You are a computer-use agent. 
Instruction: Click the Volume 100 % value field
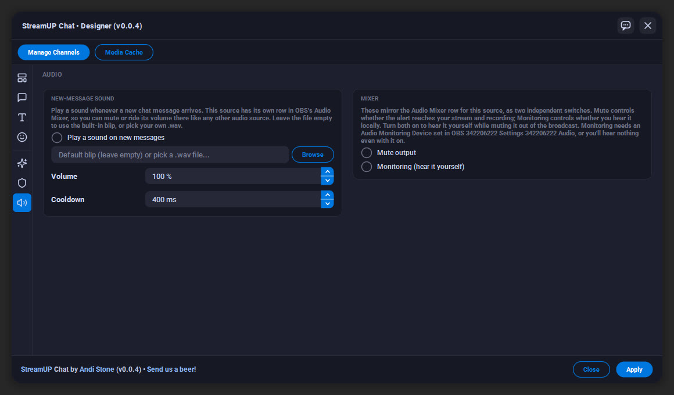233,176
